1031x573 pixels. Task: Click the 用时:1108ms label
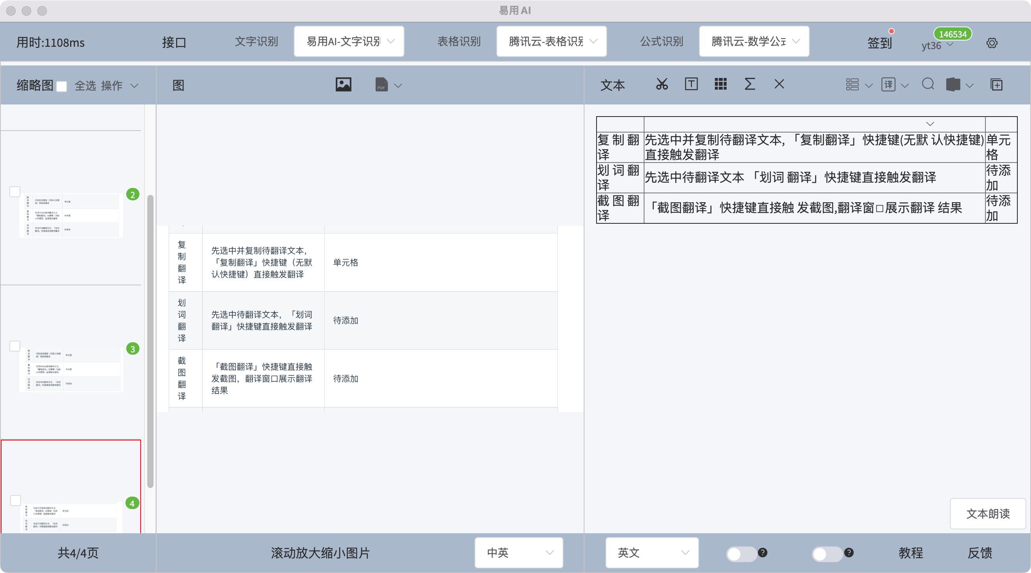coord(50,42)
